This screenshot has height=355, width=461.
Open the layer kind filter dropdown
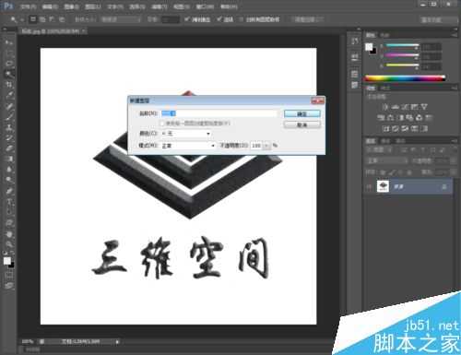379,150
